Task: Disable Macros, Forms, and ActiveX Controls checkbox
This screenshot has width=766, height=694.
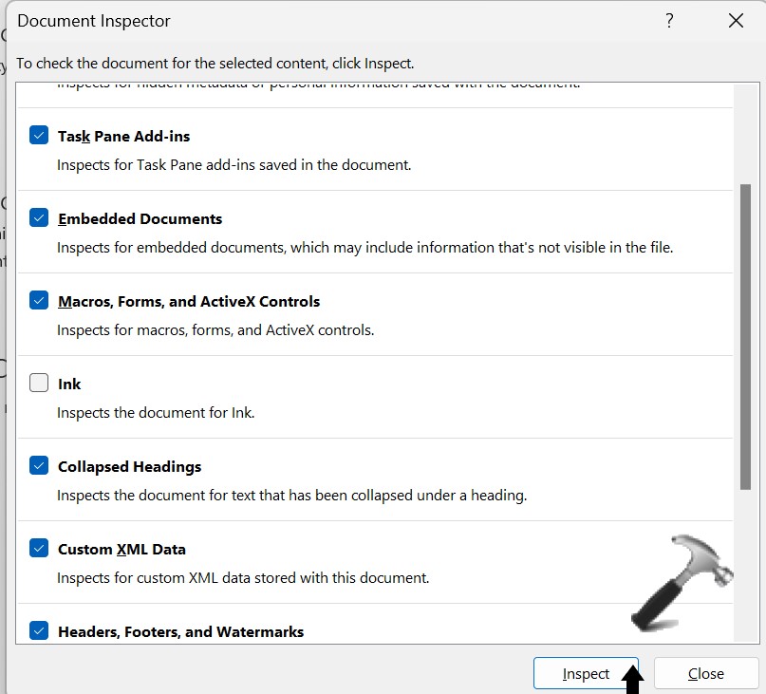Action: coord(39,301)
